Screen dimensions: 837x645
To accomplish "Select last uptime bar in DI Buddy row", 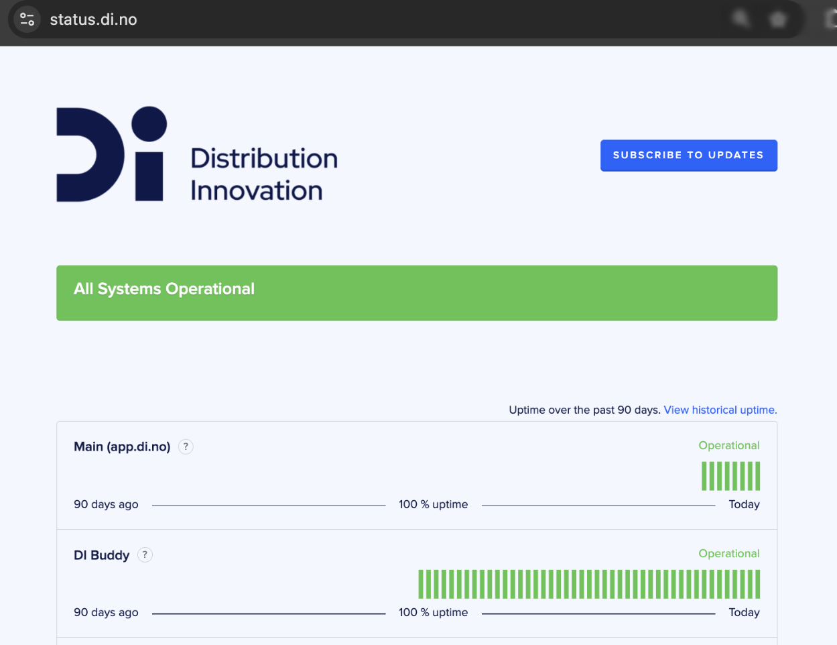I will [757, 584].
